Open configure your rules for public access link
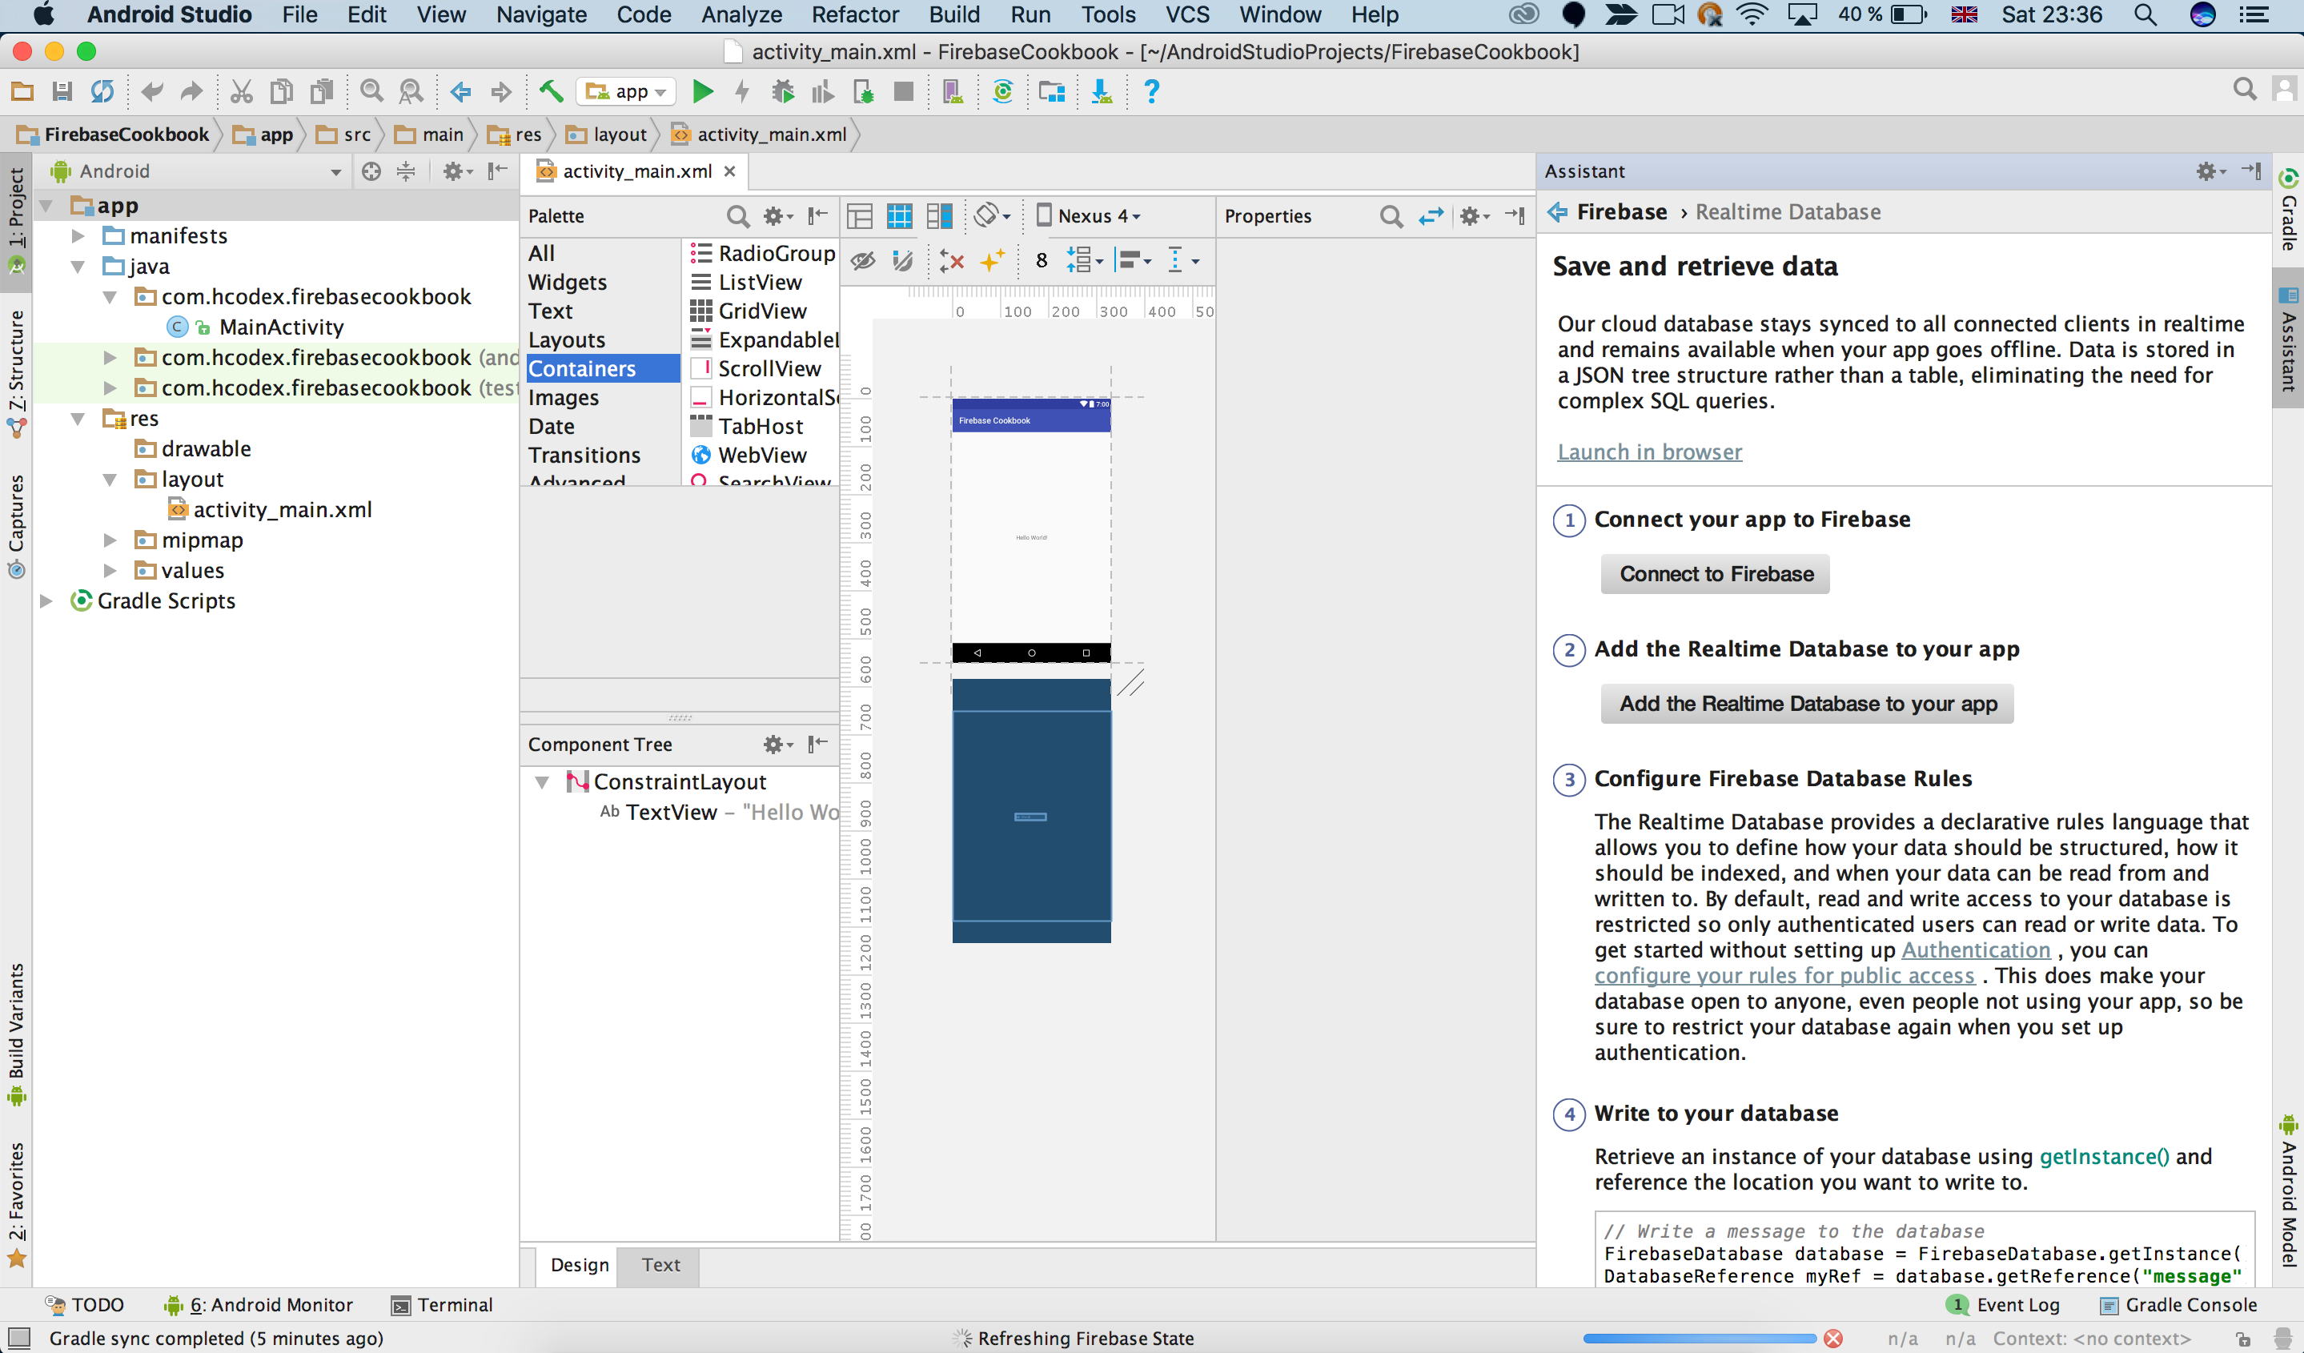The width and height of the screenshot is (2304, 1353). 1784,975
